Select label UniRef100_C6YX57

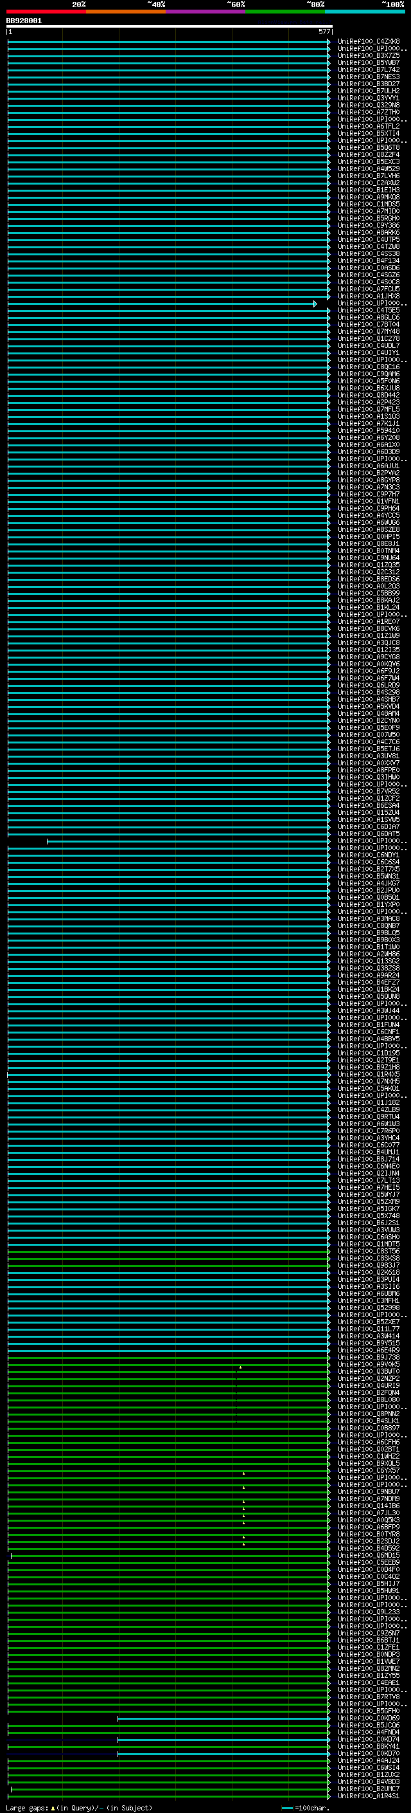[368, 1470]
